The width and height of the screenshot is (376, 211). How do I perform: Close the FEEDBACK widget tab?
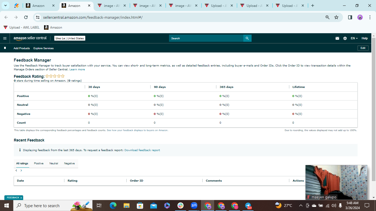(x=21, y=198)
